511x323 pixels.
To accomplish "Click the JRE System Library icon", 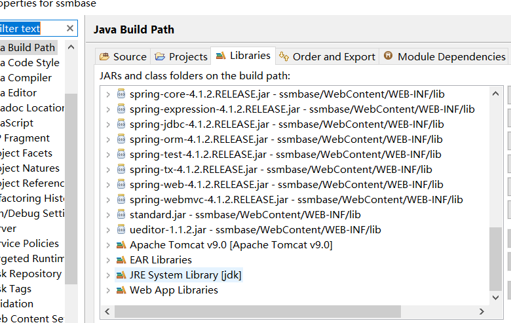I will 121,275.
